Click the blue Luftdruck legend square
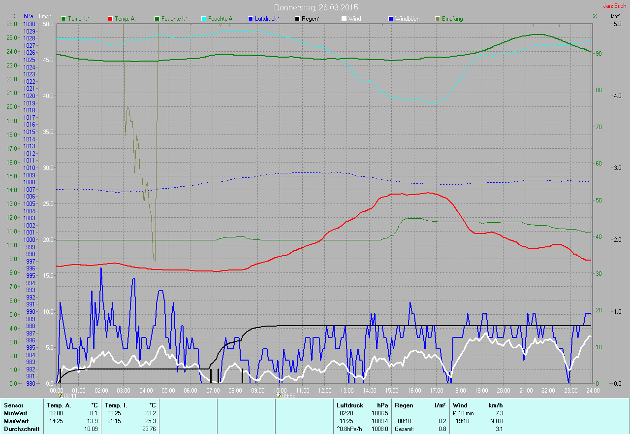 (x=251, y=19)
